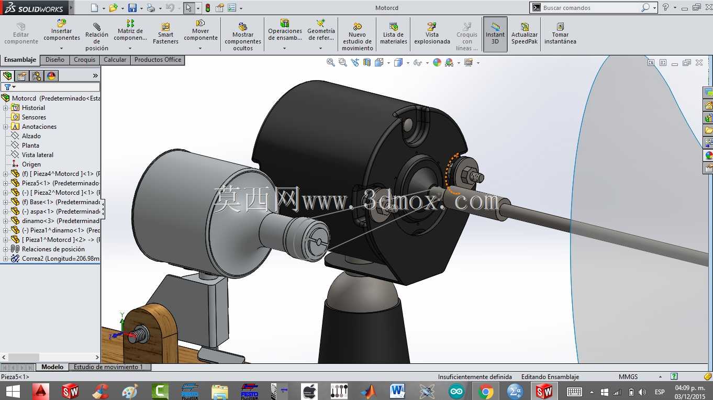This screenshot has width=713, height=400.
Task: Open the DisplayManager tab icon
Action: pos(51,76)
